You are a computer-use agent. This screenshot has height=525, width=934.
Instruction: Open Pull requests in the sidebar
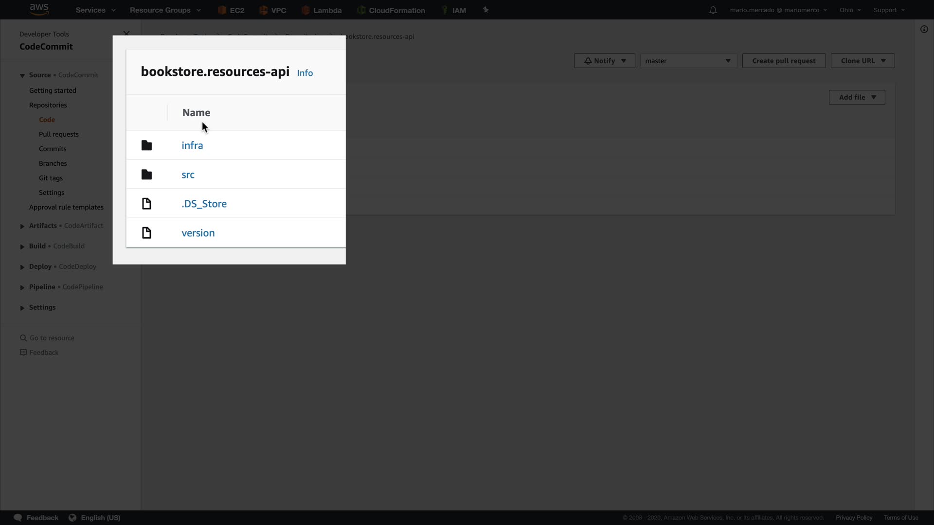click(58, 134)
